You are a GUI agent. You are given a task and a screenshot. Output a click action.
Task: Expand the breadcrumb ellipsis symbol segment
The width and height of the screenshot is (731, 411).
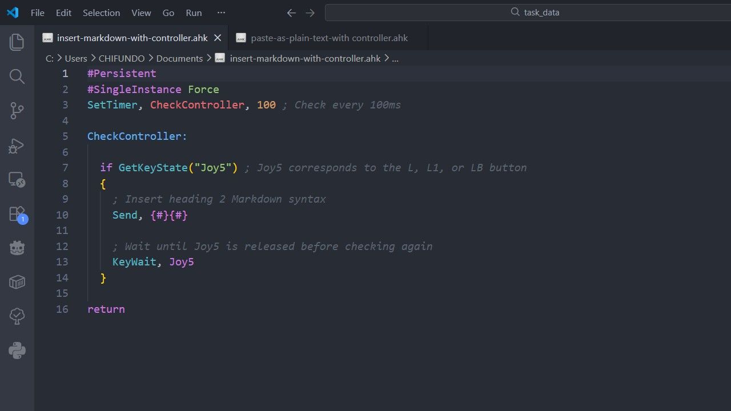(395, 58)
